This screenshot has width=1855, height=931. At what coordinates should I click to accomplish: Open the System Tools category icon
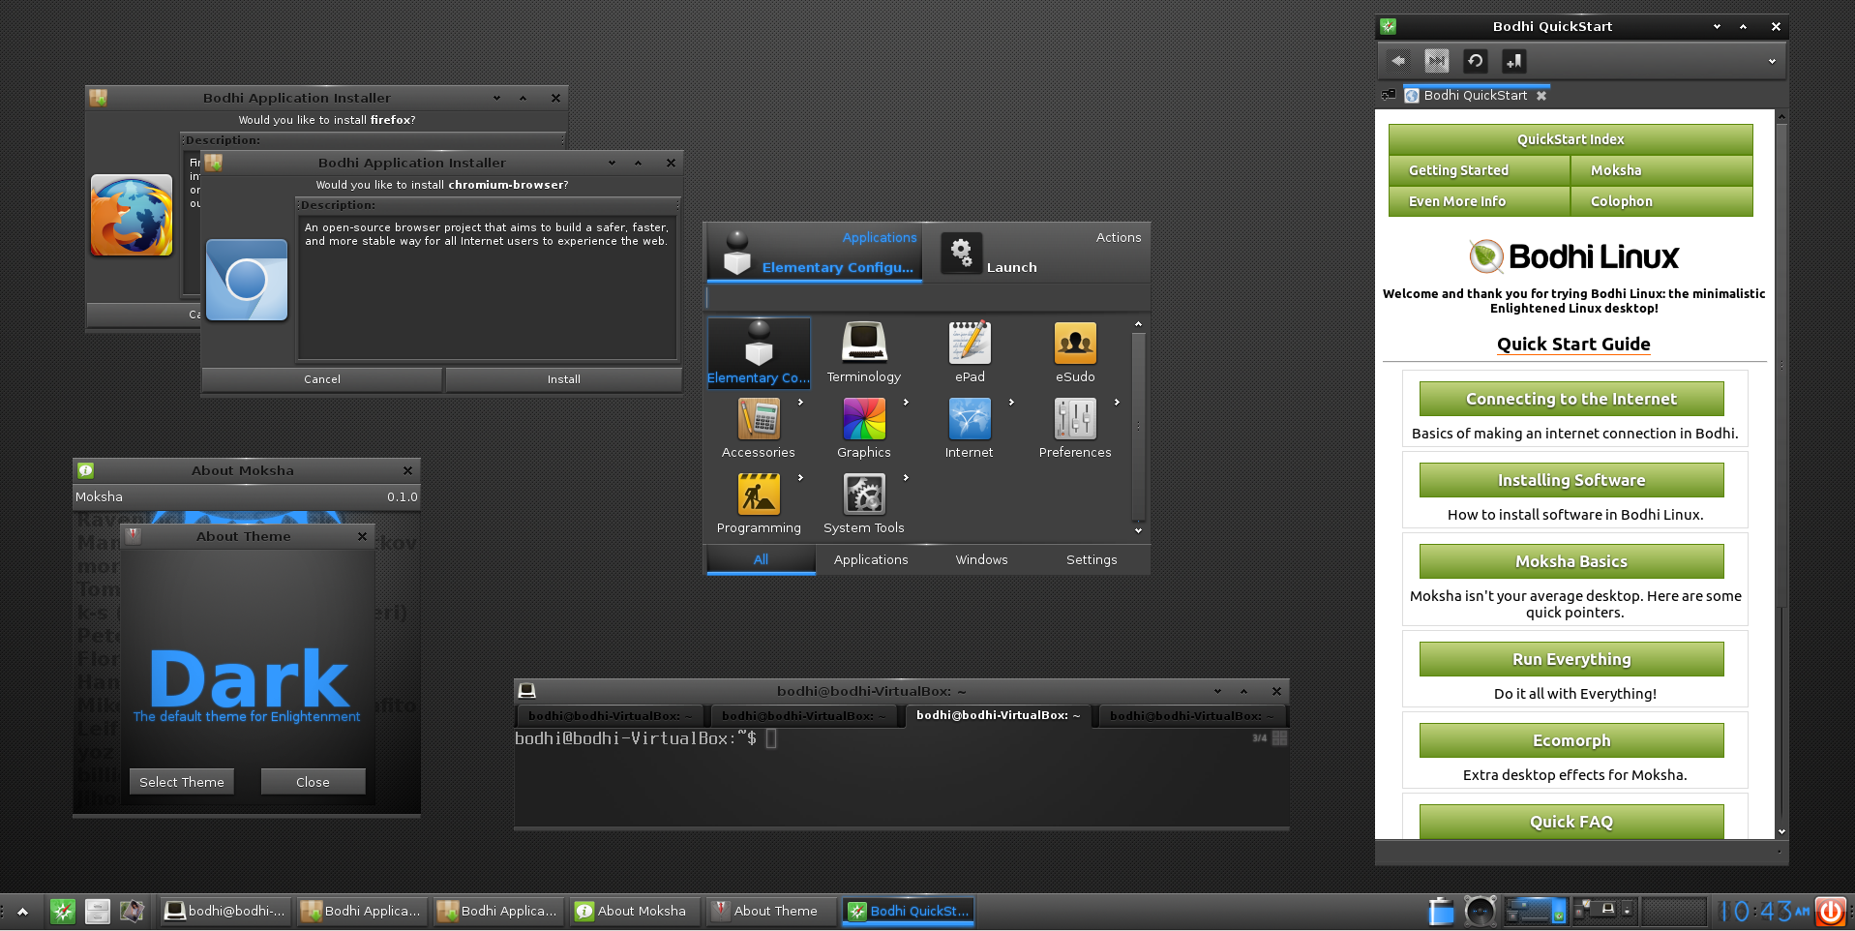coord(864,494)
